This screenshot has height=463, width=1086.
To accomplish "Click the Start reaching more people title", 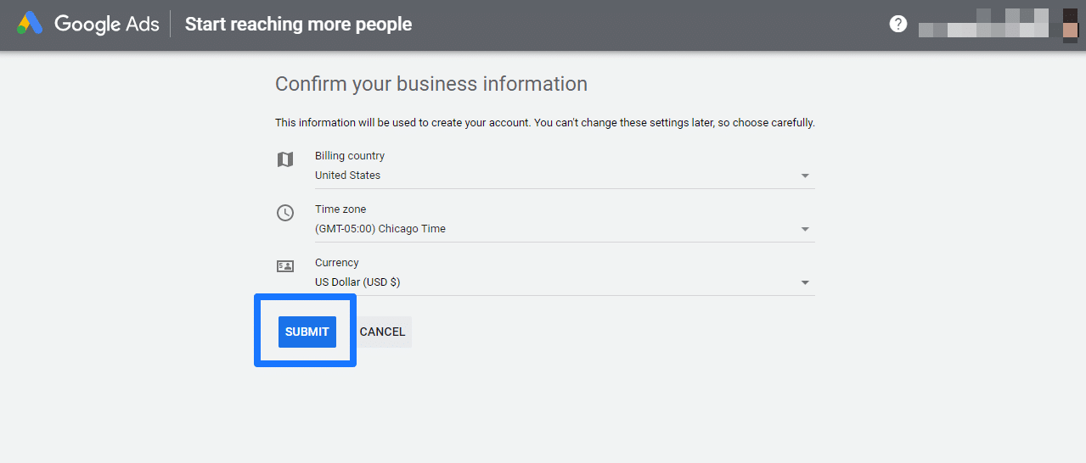I will (298, 24).
